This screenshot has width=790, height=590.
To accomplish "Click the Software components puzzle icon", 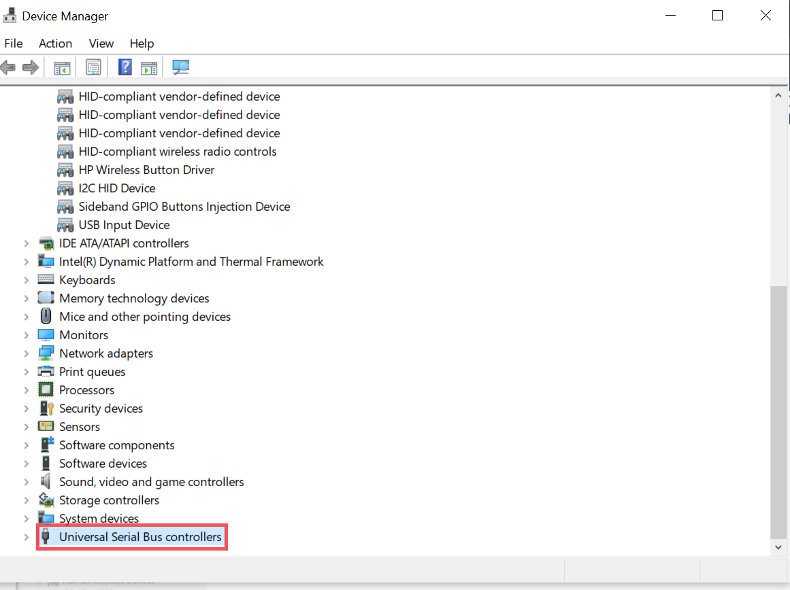I will 47,445.
